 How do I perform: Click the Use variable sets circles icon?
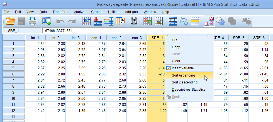[x=220, y=21]
